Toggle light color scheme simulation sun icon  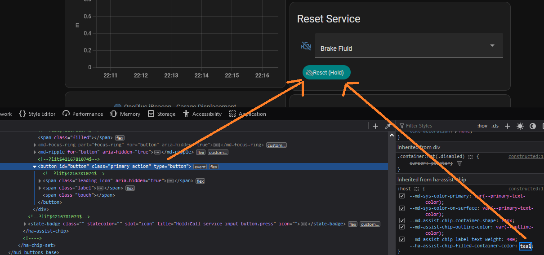click(520, 126)
